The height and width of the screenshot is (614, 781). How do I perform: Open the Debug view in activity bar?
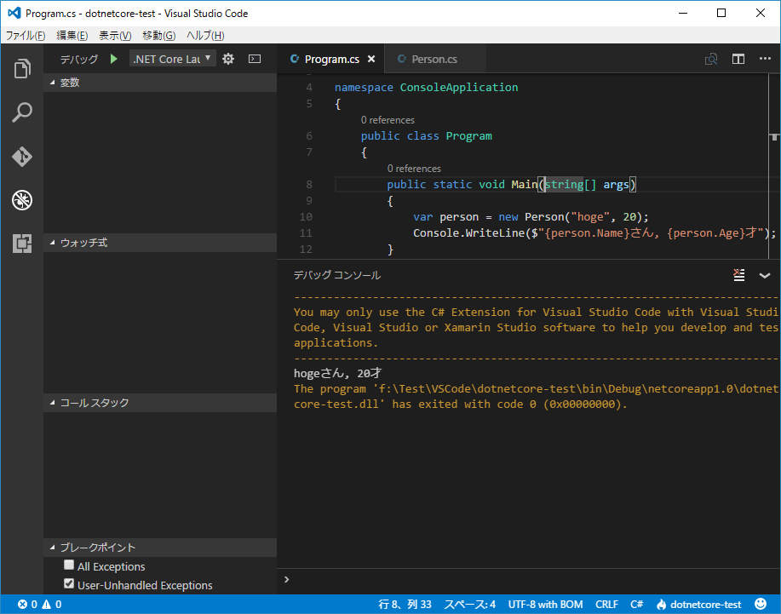(x=22, y=200)
